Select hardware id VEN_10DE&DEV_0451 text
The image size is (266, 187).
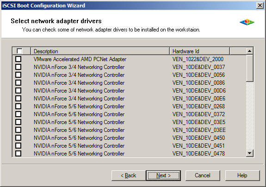tap(198, 146)
